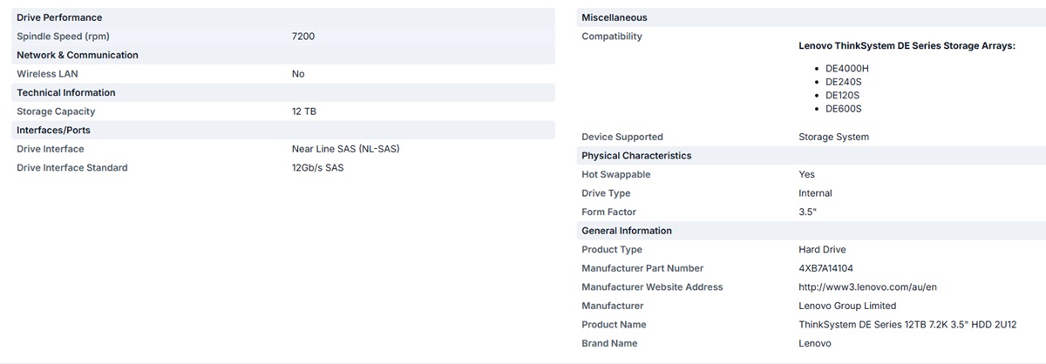Select the Hot Swappable value 'Yes'
This screenshot has width=1046, height=364.
pos(807,174)
